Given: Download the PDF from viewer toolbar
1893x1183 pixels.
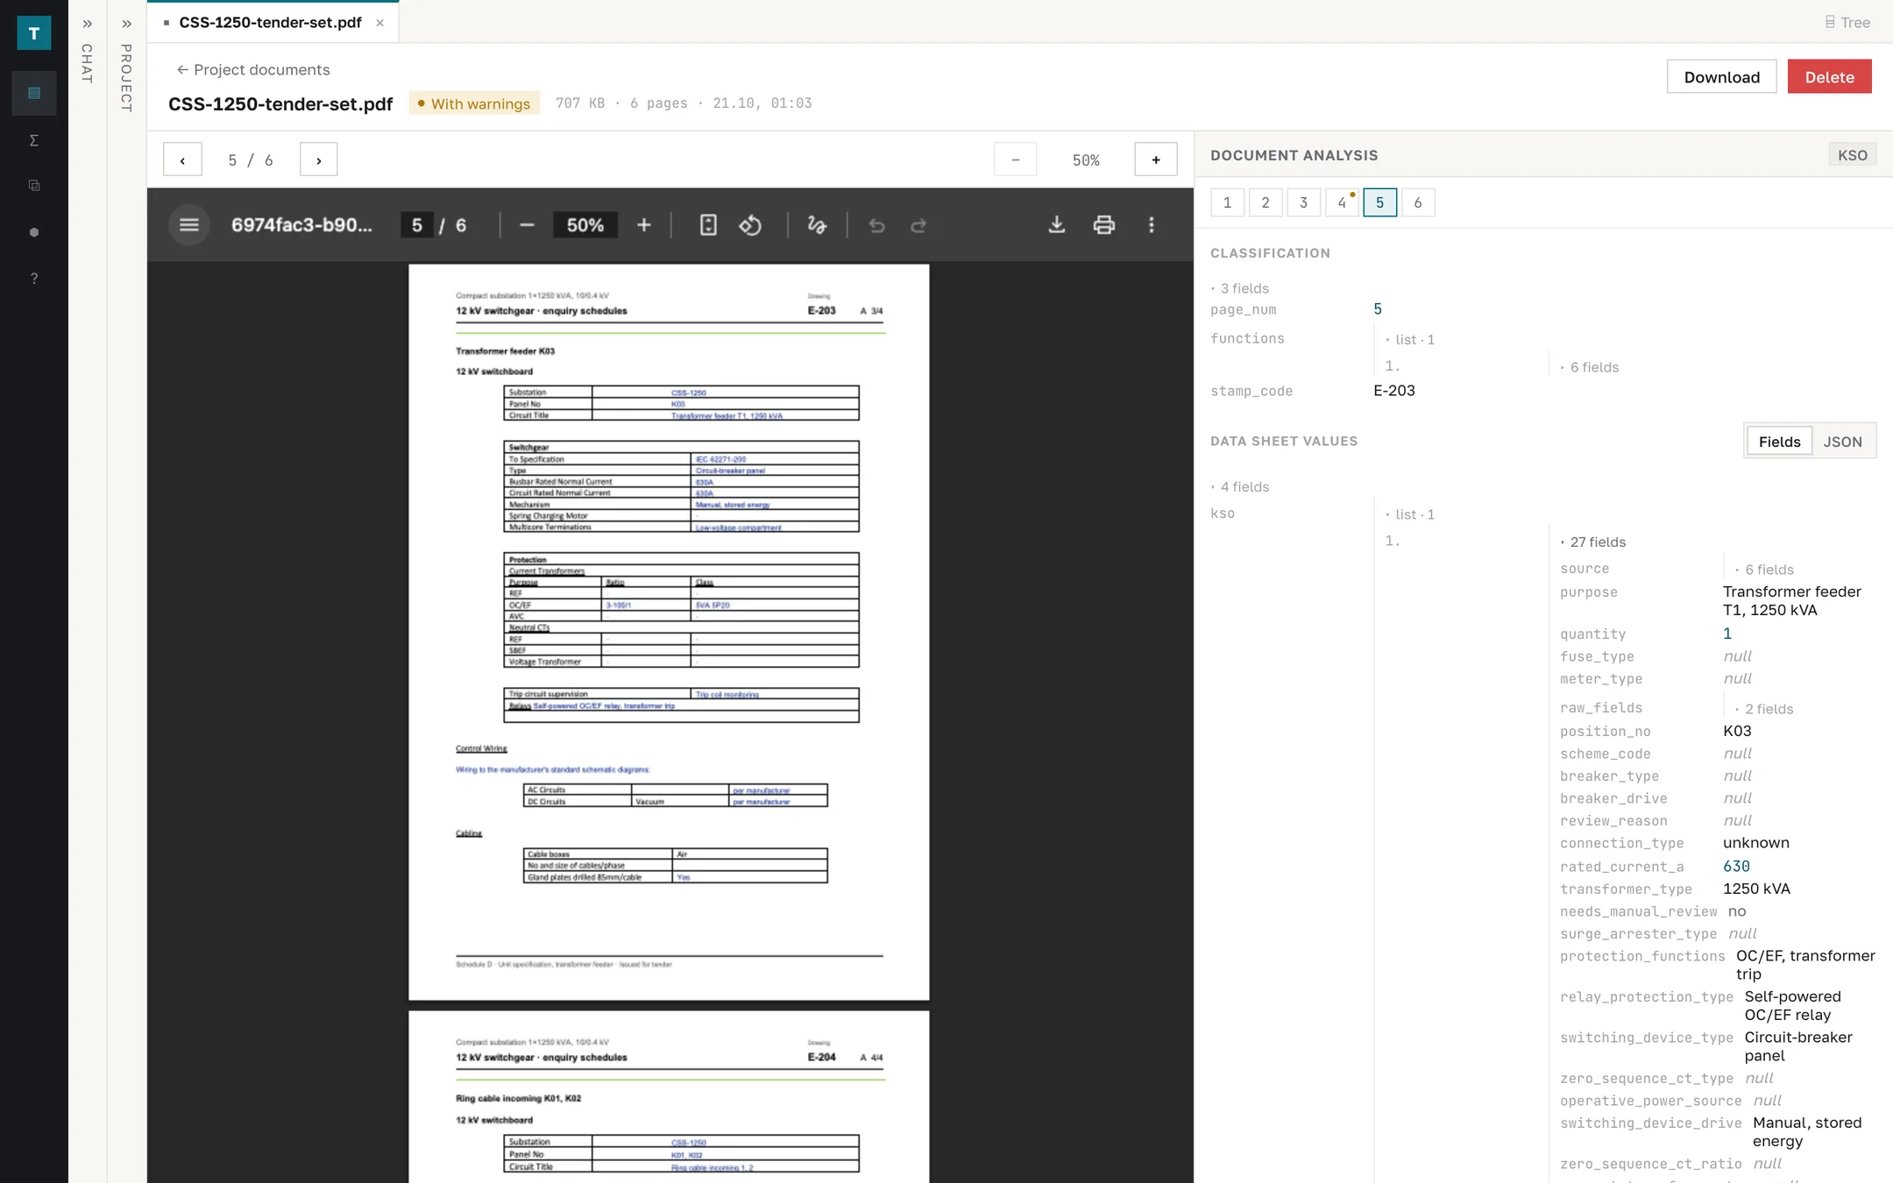Looking at the screenshot, I should (x=1057, y=225).
